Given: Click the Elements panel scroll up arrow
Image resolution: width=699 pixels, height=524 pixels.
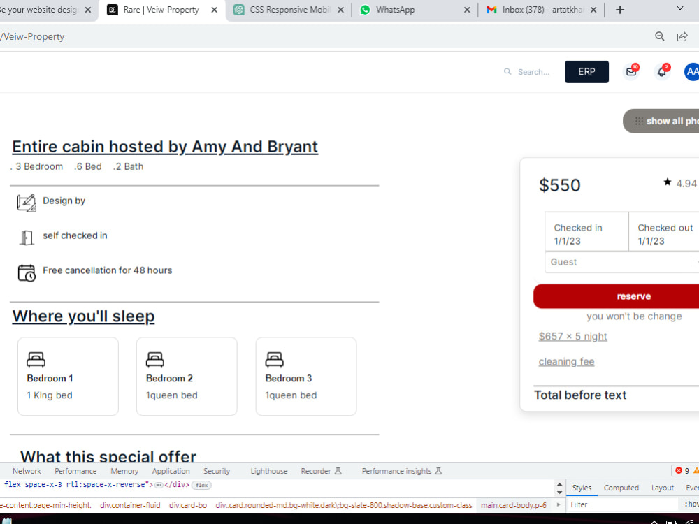Looking at the screenshot, I should 559,484.
